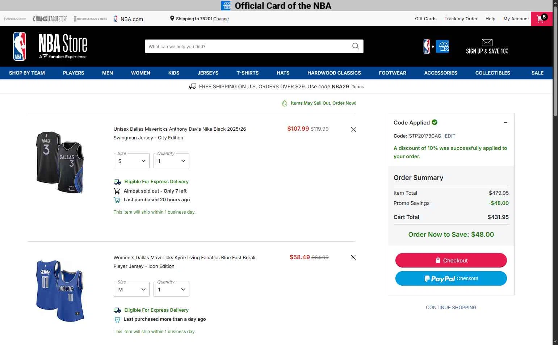Open the Collectibles menu
The height and width of the screenshot is (345, 558).
coord(493,73)
